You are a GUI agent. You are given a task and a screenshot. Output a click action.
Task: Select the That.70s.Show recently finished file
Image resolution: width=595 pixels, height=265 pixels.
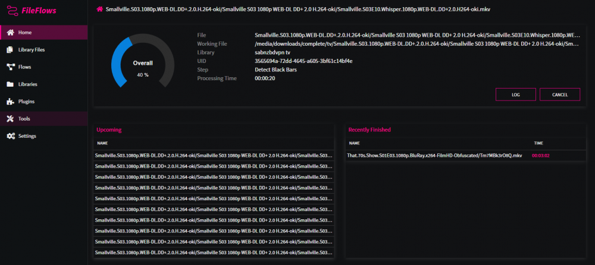tap(434, 156)
